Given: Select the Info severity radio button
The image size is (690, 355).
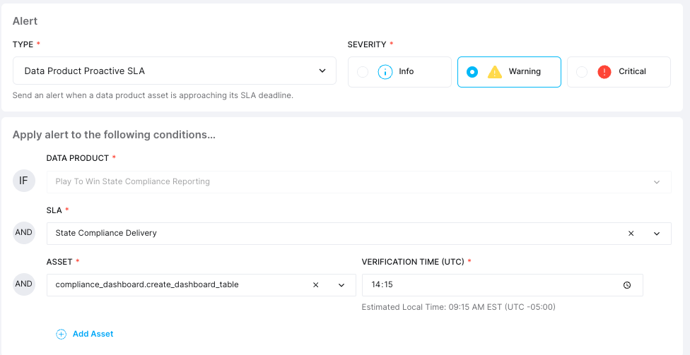Looking at the screenshot, I should point(363,71).
